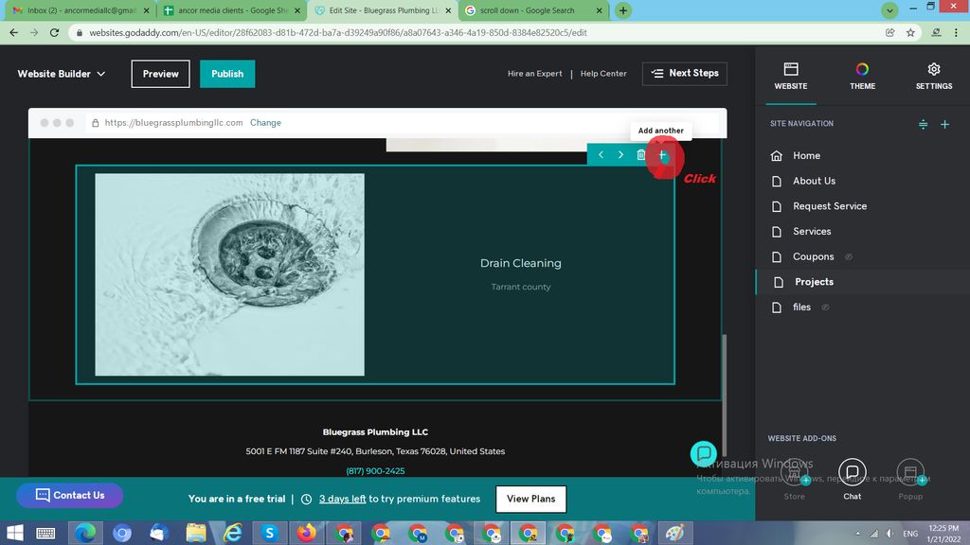Screen dimensions: 970x545
Task: Click the Publish button
Action: 227,74
